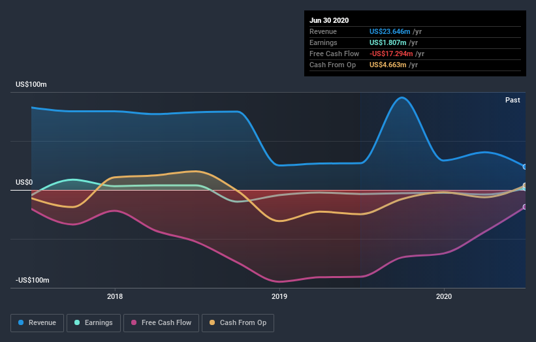Select the Cash From Op endpoint marker
536x342 pixels.
(x=525, y=185)
